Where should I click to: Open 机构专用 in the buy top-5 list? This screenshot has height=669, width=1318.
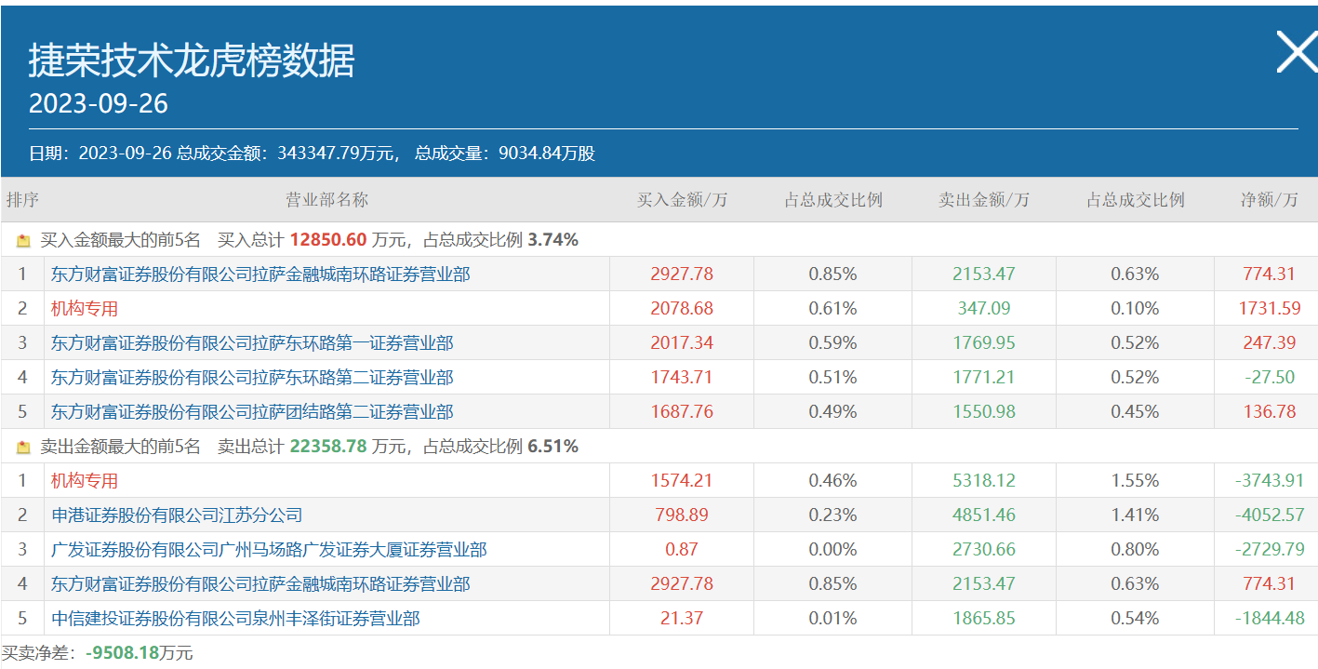pos(85,309)
